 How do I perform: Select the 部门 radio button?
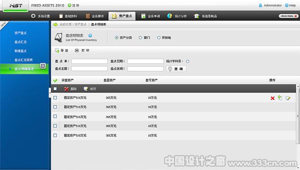click(x=140, y=38)
